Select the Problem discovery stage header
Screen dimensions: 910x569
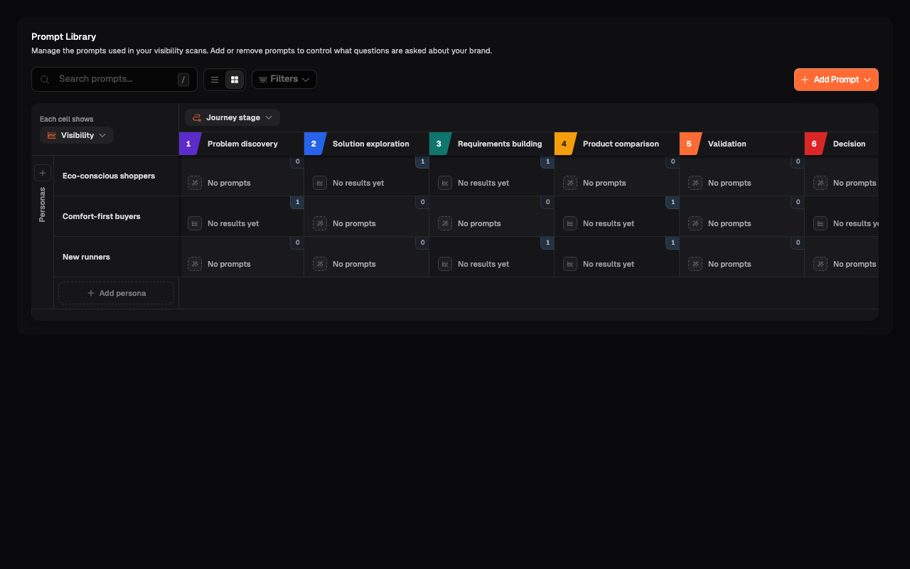242,144
